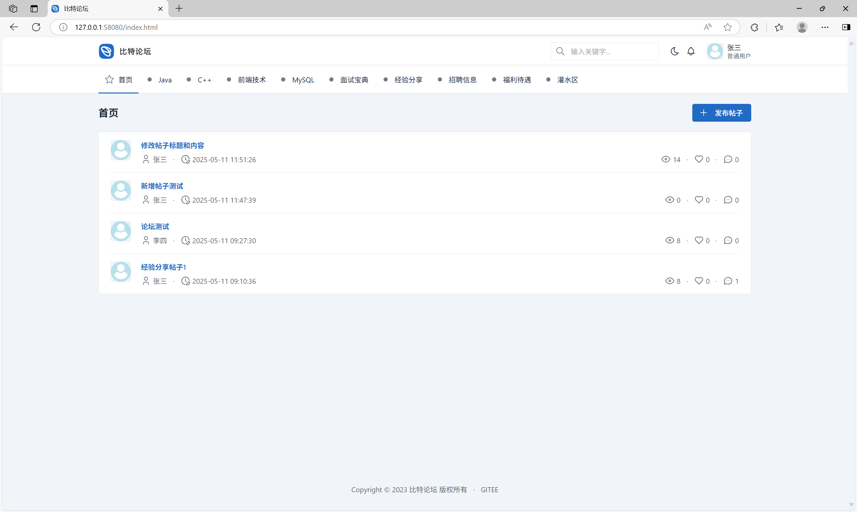Refresh the current page
Screen dimensions: 857x512
36,27
